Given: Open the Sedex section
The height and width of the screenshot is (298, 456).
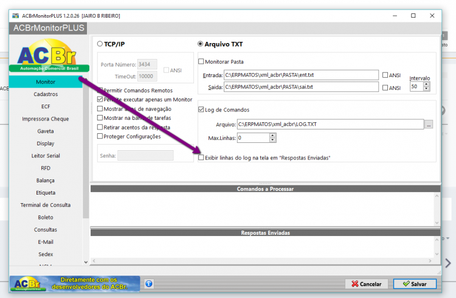Looking at the screenshot, I should [x=46, y=254].
